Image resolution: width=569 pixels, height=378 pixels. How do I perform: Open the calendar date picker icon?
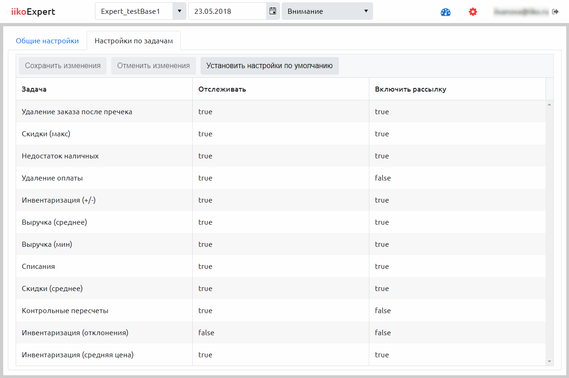pyautogui.click(x=273, y=11)
